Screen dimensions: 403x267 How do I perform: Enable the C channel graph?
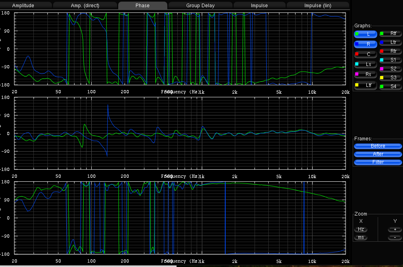point(365,54)
